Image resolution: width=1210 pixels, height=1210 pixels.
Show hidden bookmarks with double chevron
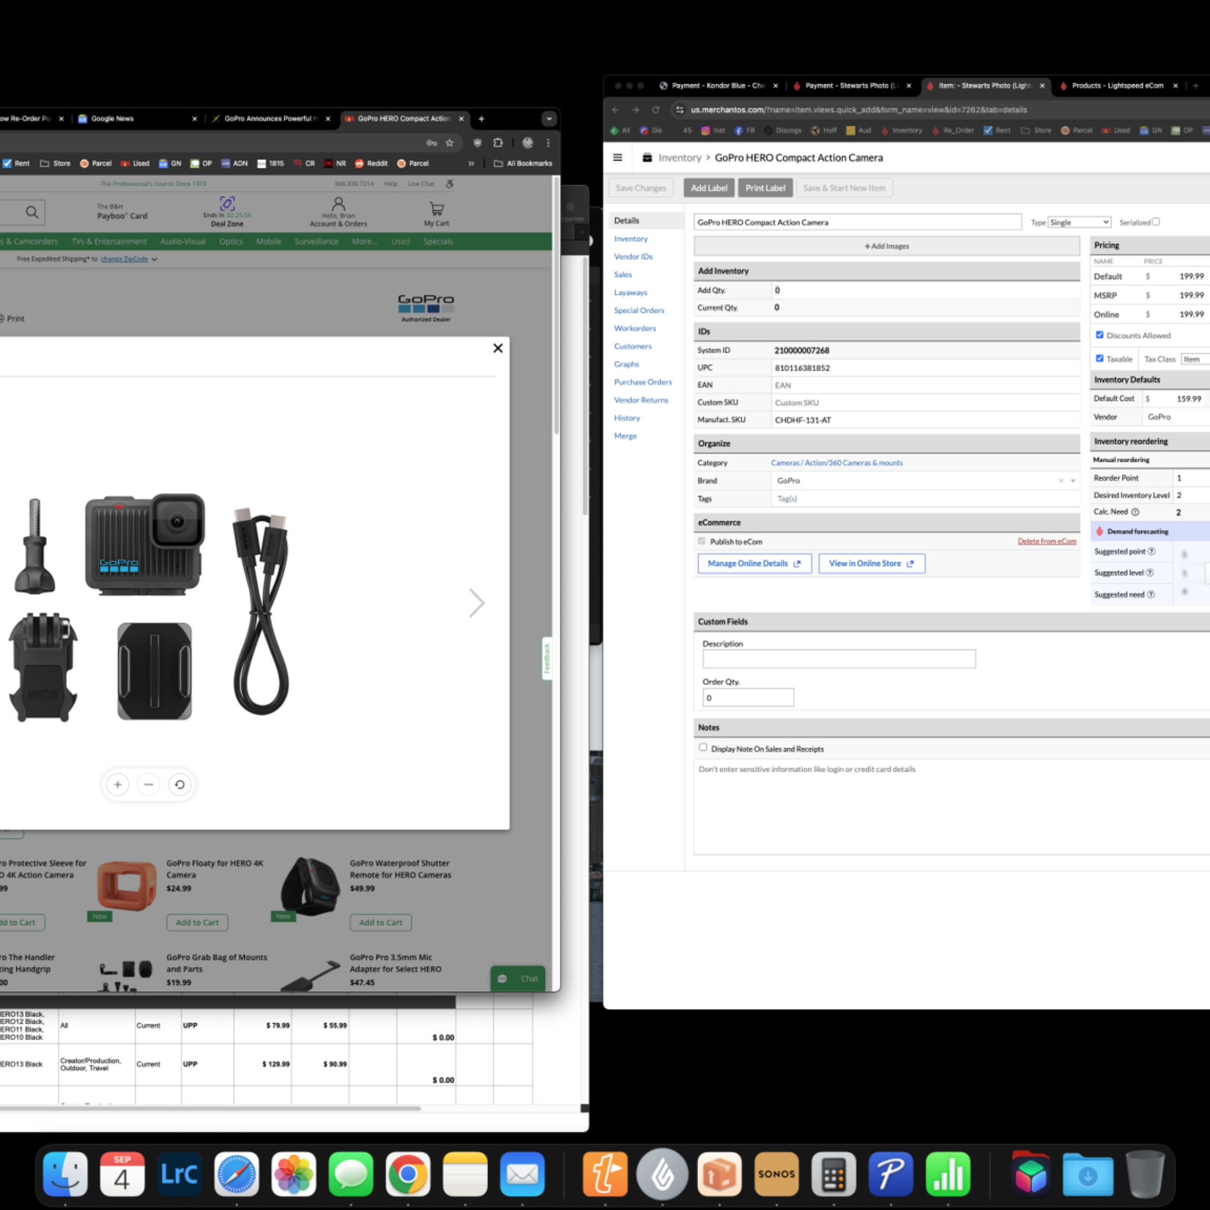(x=471, y=163)
